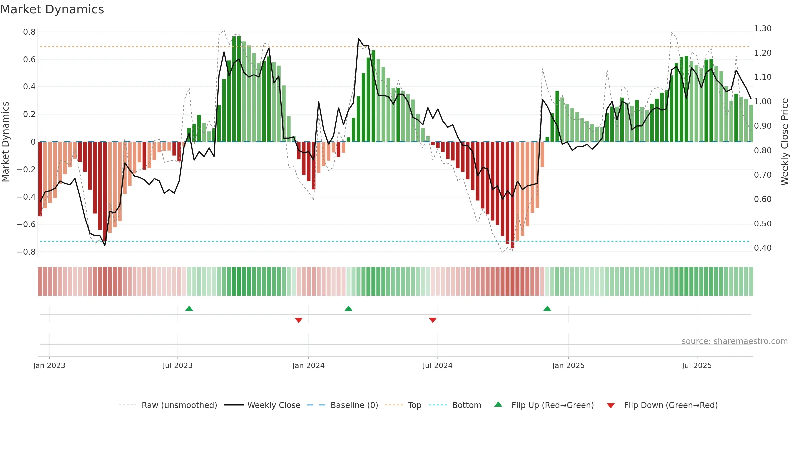
Task: Click the Jul 2023 axis label
Action: [x=178, y=365]
